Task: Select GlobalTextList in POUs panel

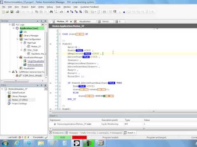Action: pos(18,93)
